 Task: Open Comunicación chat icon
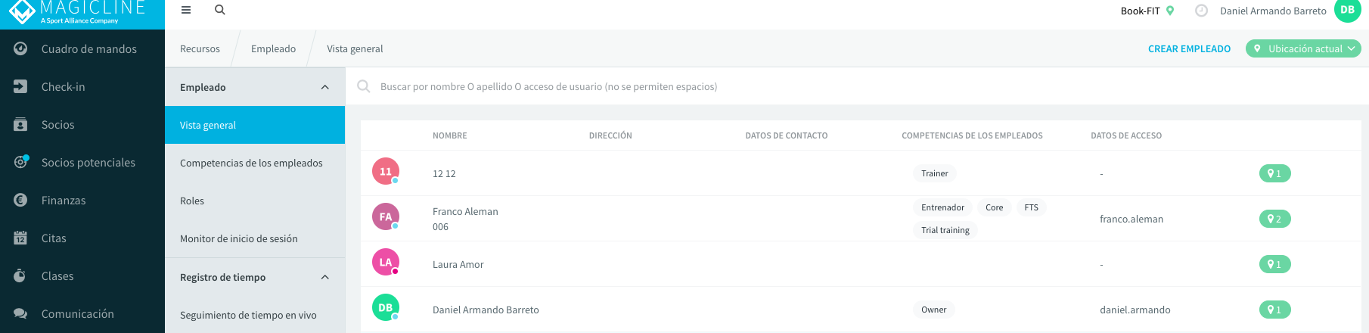click(20, 313)
